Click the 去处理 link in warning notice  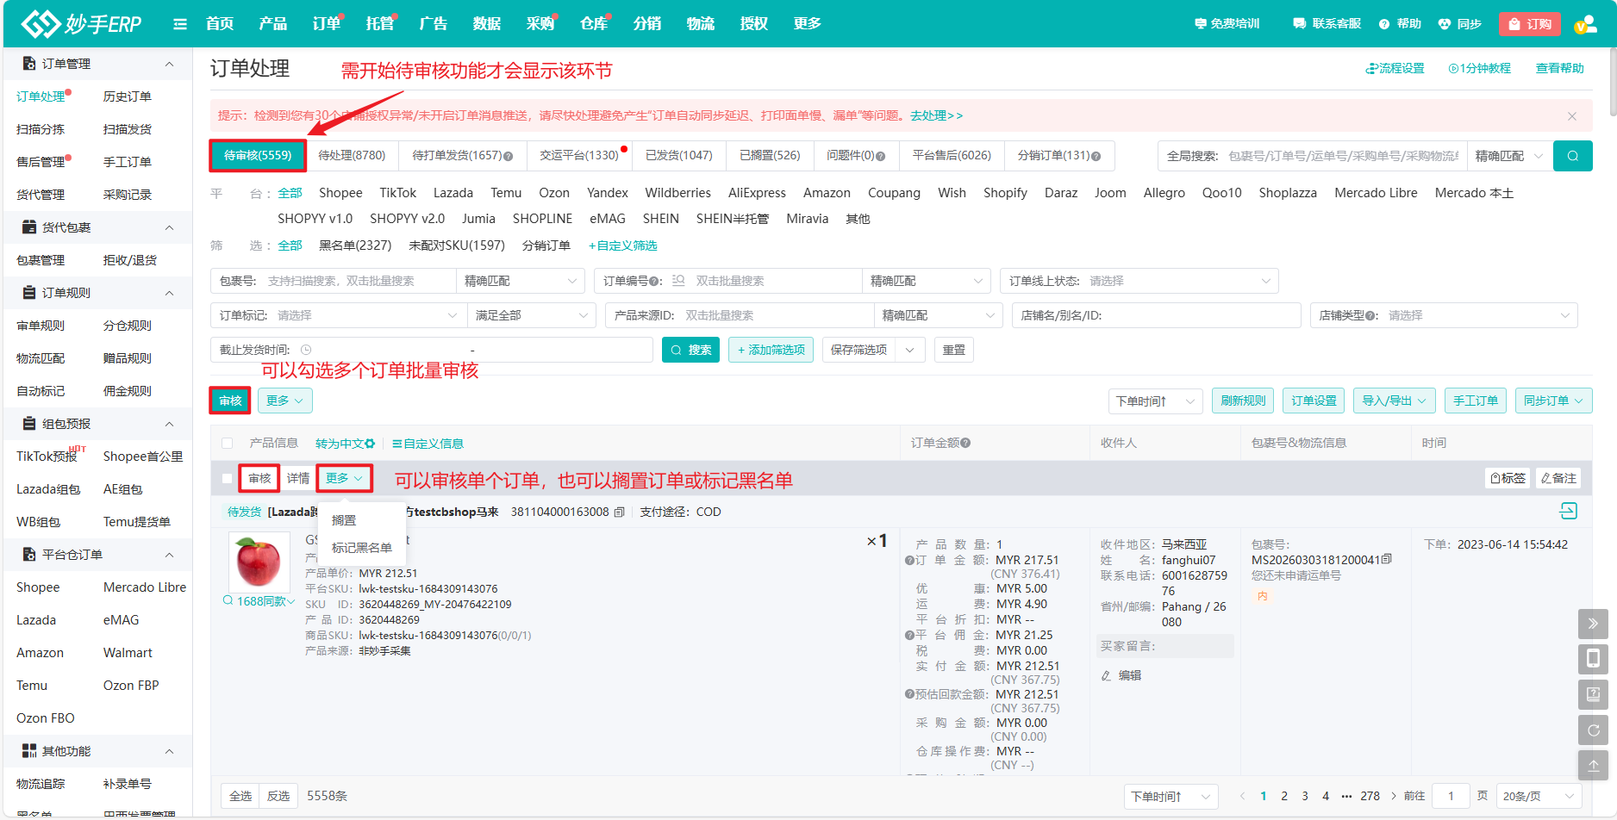[x=936, y=115]
